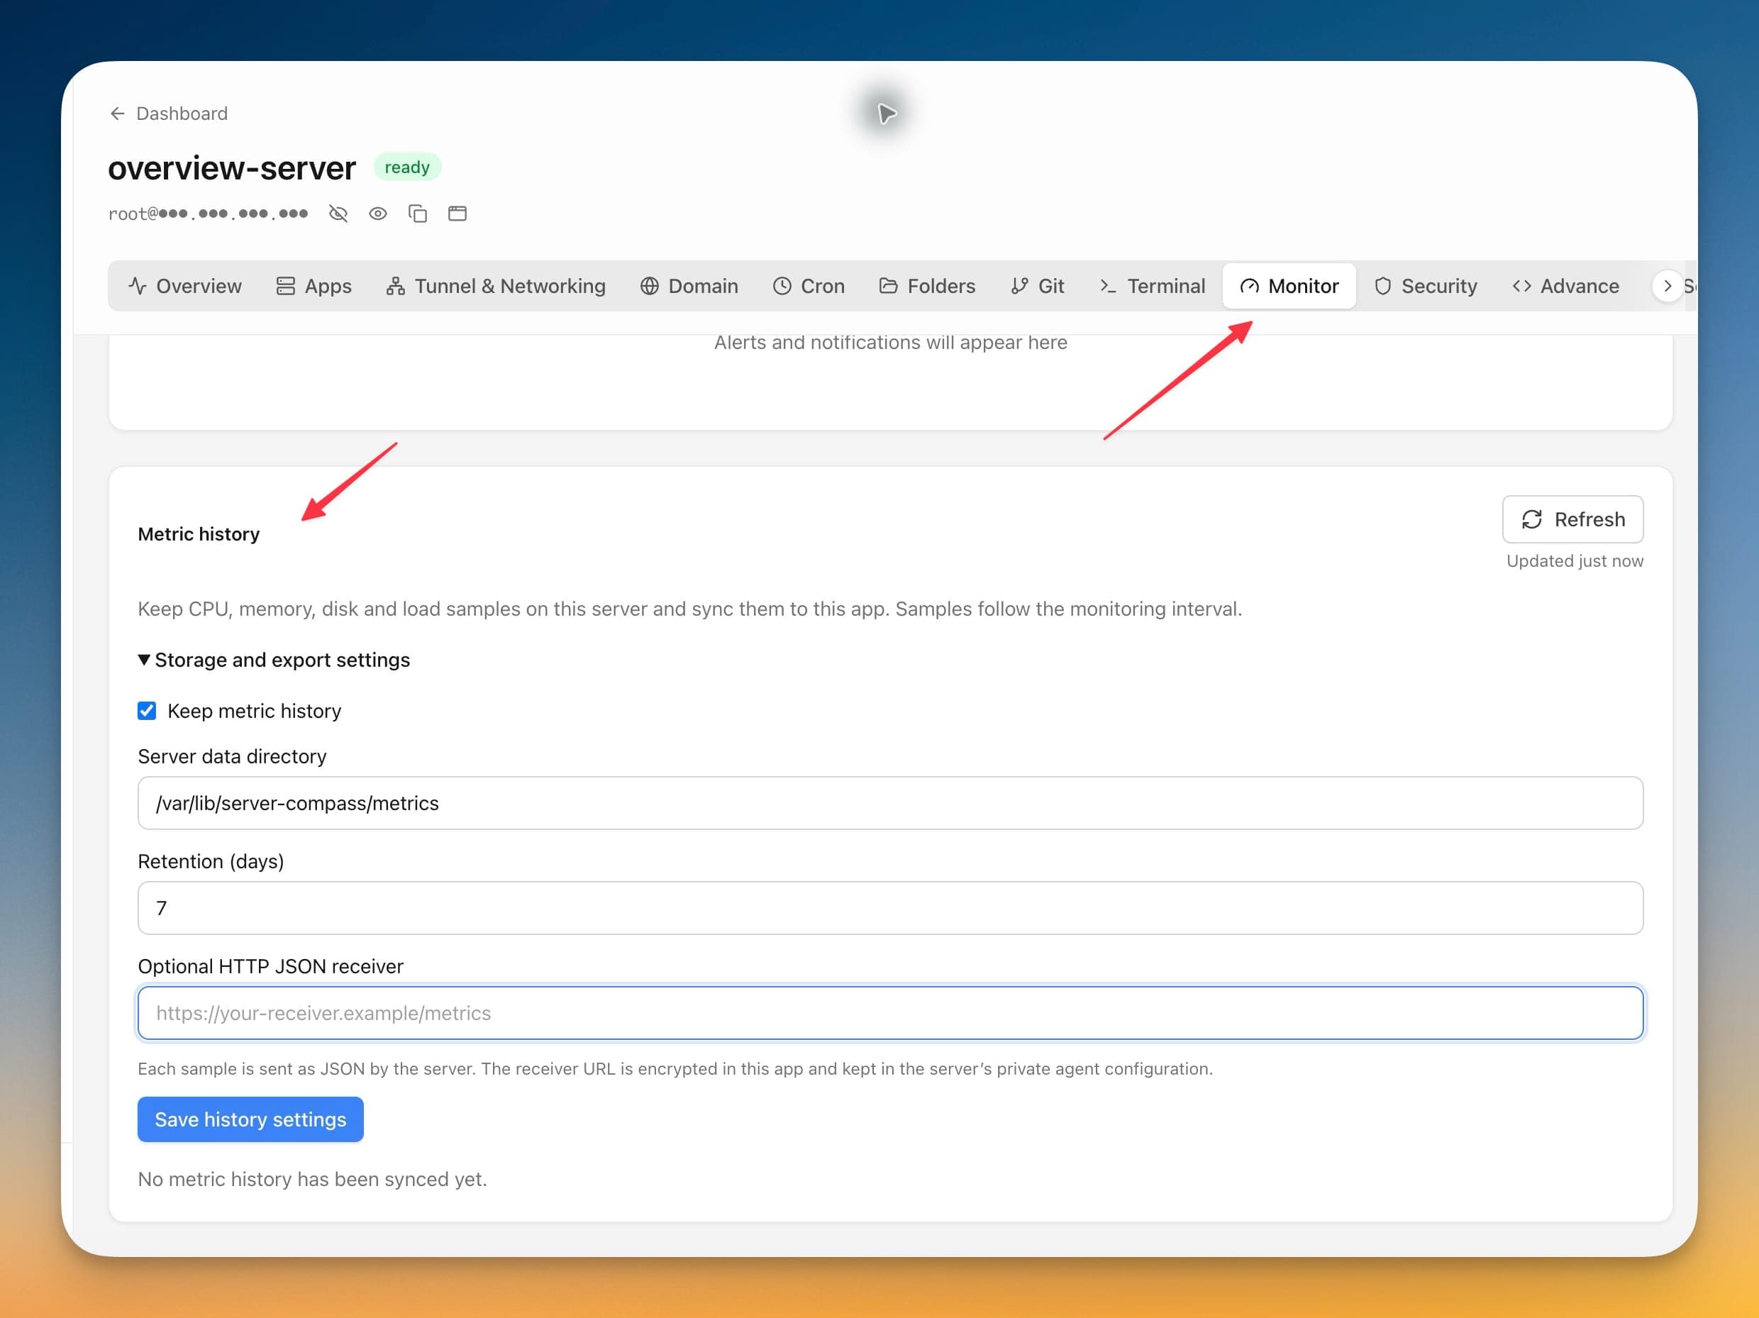This screenshot has height=1318, width=1759.
Task: Copy the server address with the copy icon
Action: point(418,214)
